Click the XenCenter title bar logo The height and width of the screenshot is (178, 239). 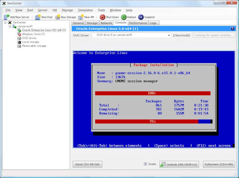click(x=4, y=3)
